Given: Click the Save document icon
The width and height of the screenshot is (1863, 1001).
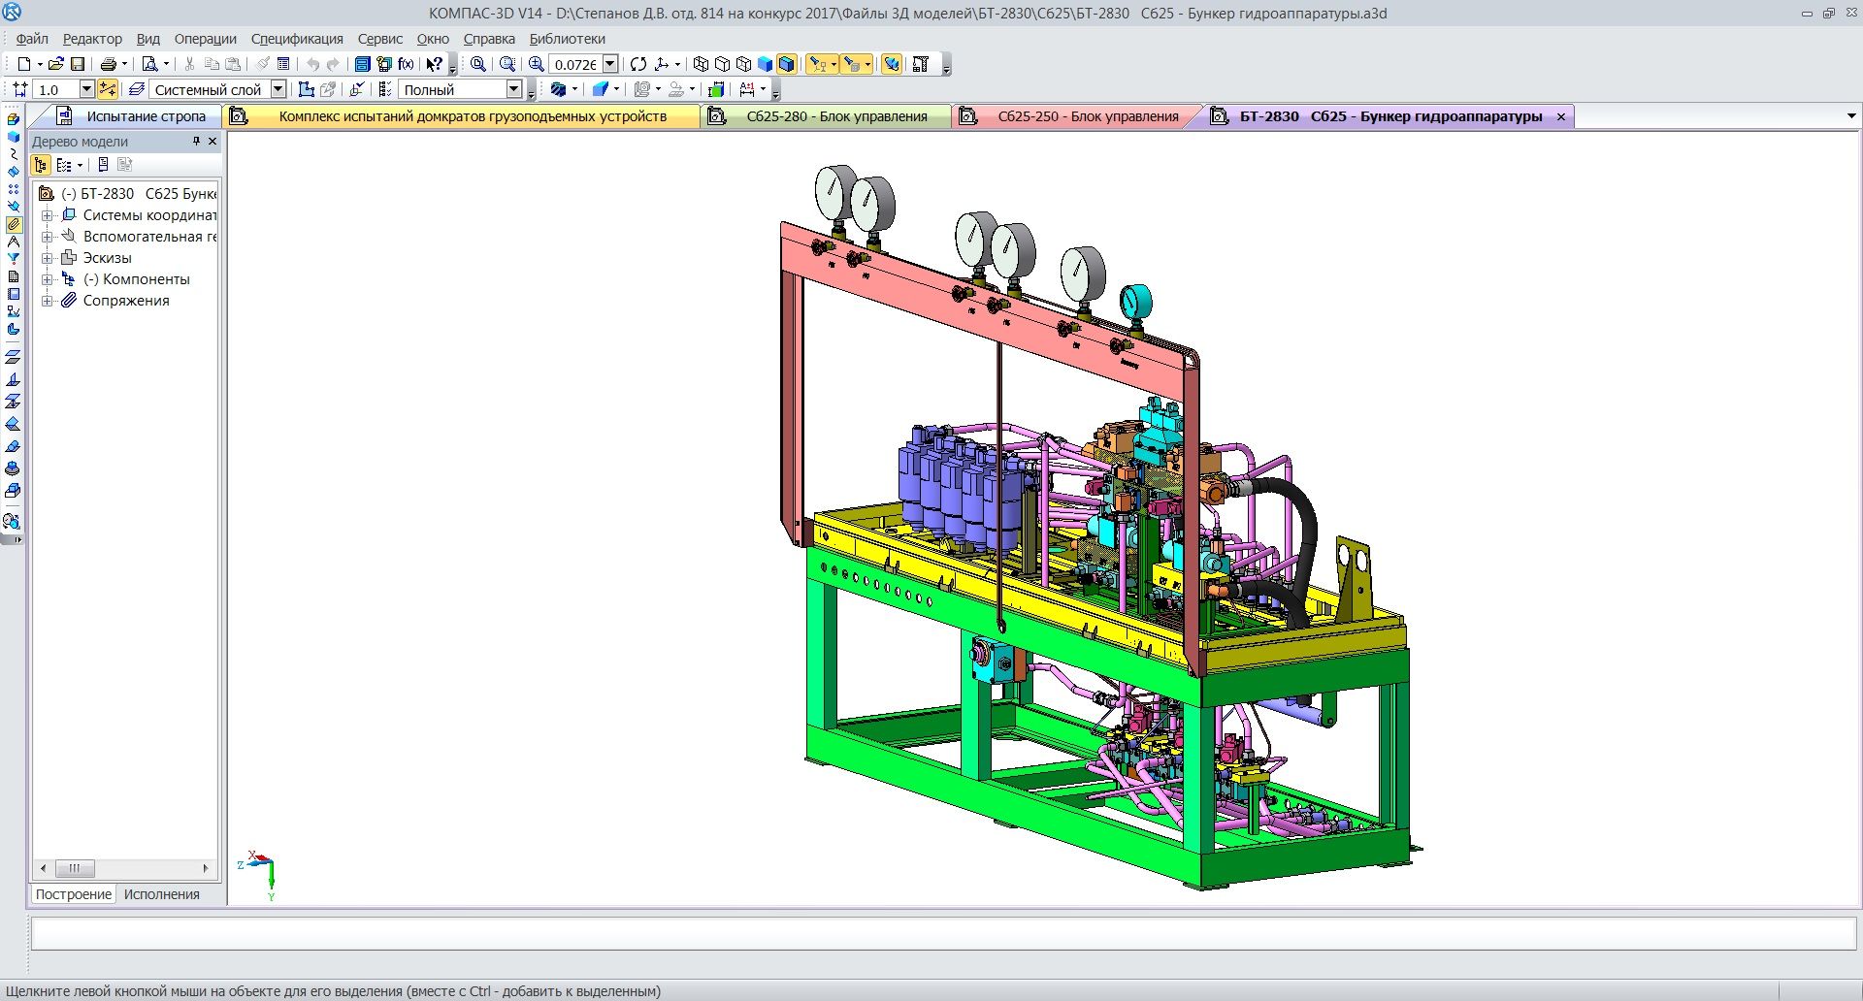Looking at the screenshot, I should click(x=78, y=64).
